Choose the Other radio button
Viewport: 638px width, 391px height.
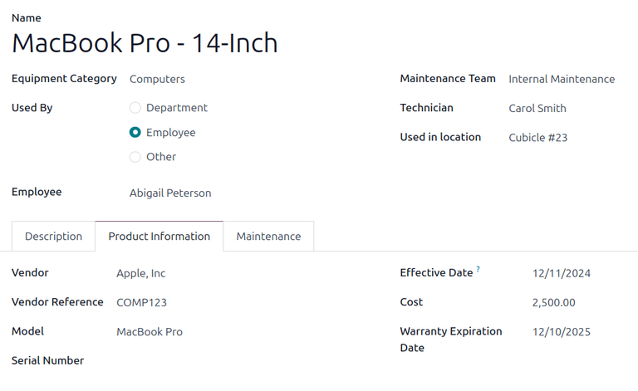135,157
